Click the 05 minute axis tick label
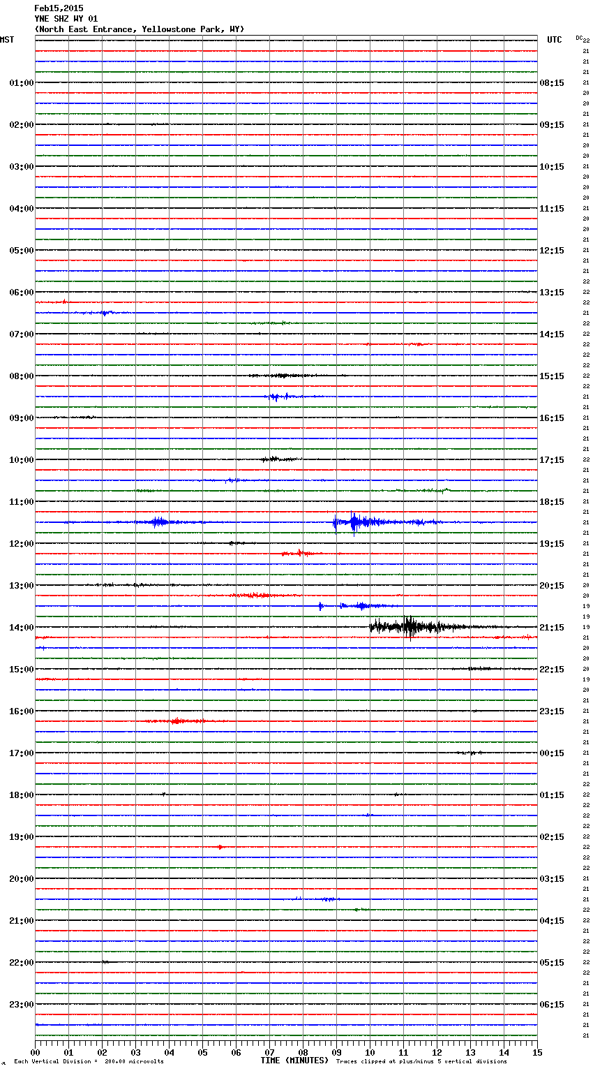 (202, 1053)
